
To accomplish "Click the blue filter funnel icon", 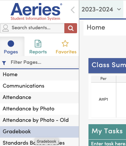I will tap(4, 63).
